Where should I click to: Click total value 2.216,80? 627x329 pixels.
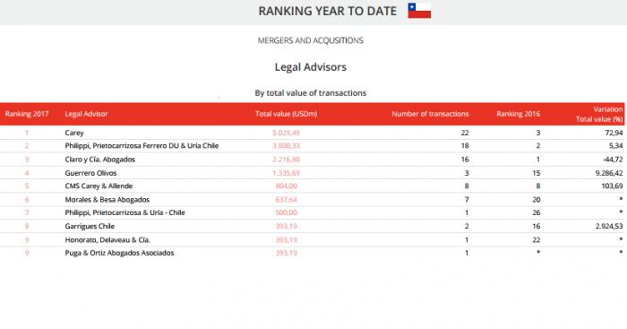pos(286,160)
